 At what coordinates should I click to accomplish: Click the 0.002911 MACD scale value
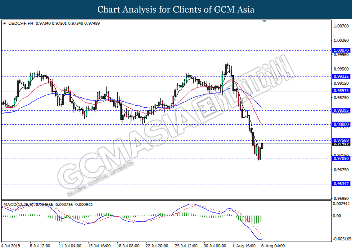tap(341, 204)
